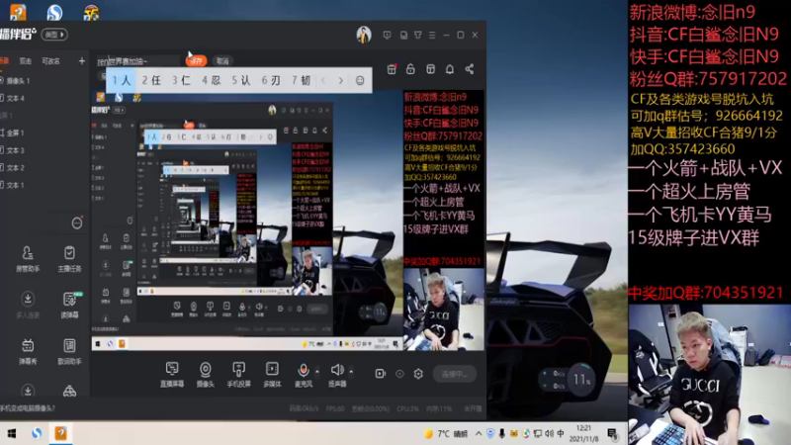Open the emoji smiley in the IME candidate bar
791x445 pixels.
coord(360,80)
